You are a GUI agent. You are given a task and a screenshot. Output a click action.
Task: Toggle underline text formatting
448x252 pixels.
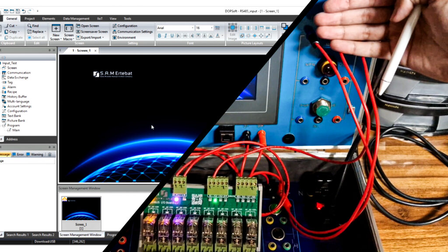click(x=172, y=36)
